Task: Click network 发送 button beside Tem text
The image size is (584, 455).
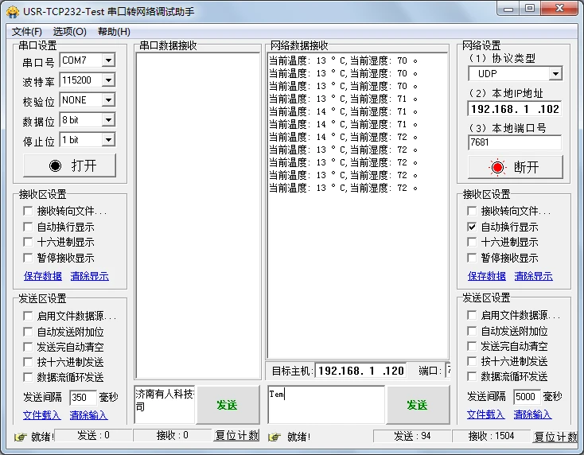Action: 418,405
